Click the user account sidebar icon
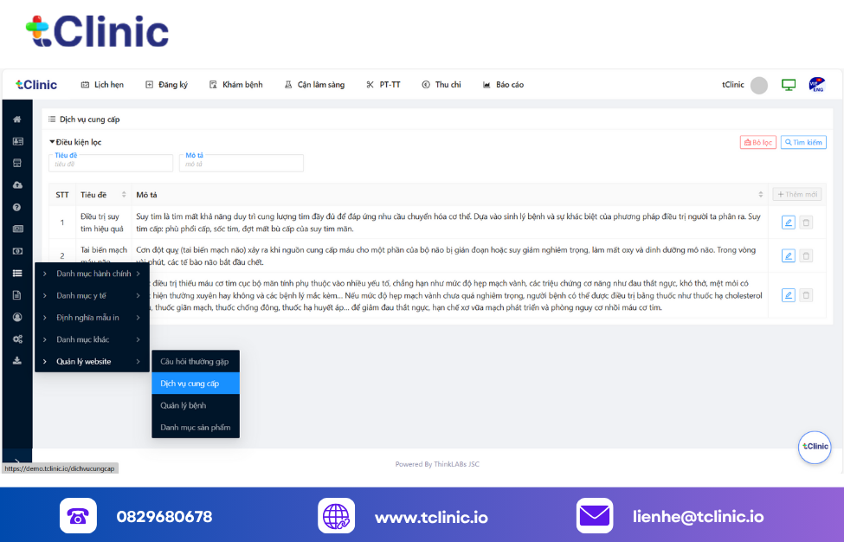 point(17,317)
